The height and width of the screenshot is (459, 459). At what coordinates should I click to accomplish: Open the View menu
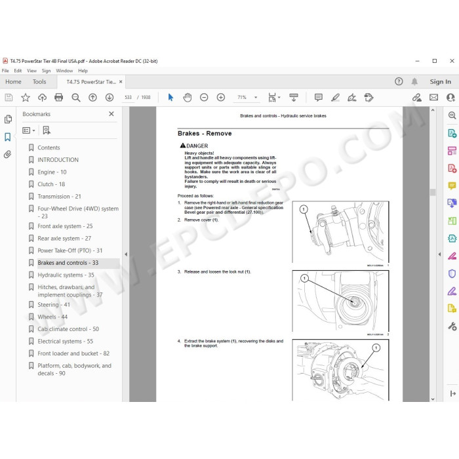[x=31, y=71]
